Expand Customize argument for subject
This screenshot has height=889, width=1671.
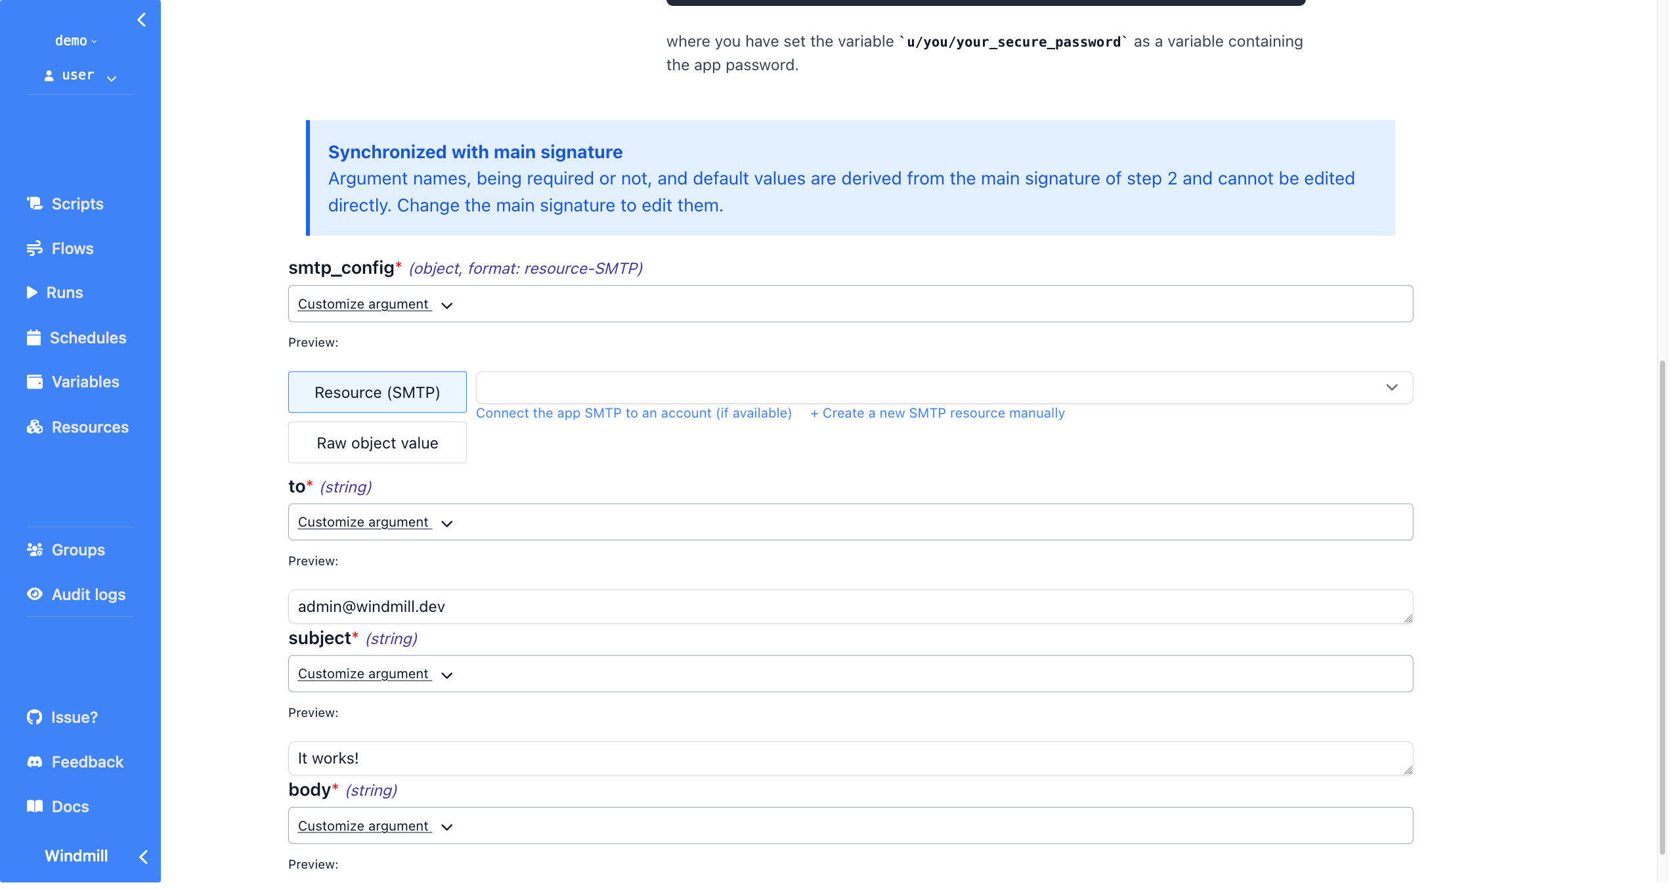(374, 674)
